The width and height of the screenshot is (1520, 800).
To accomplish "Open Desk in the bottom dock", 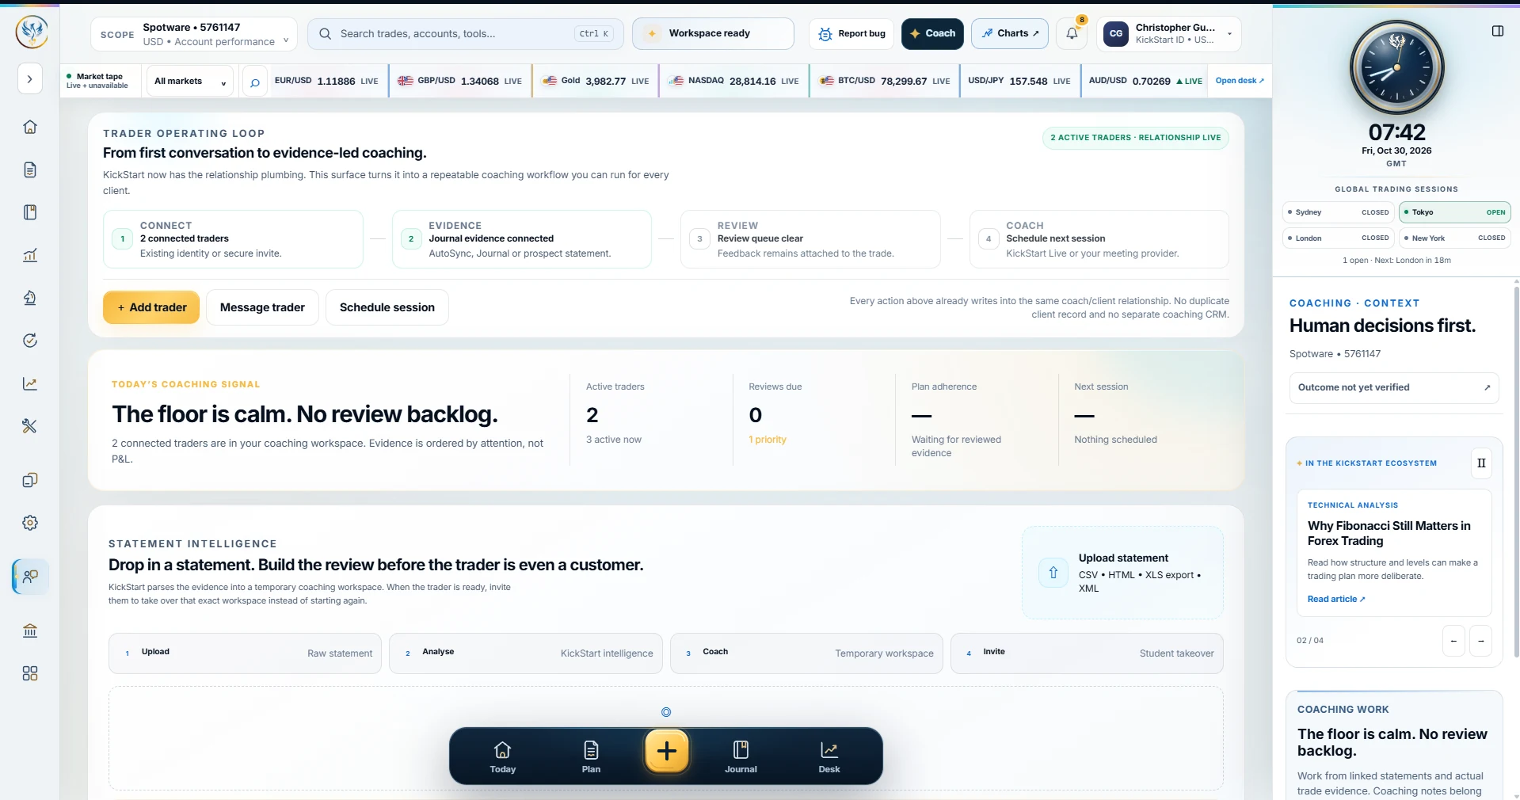I will (x=829, y=757).
